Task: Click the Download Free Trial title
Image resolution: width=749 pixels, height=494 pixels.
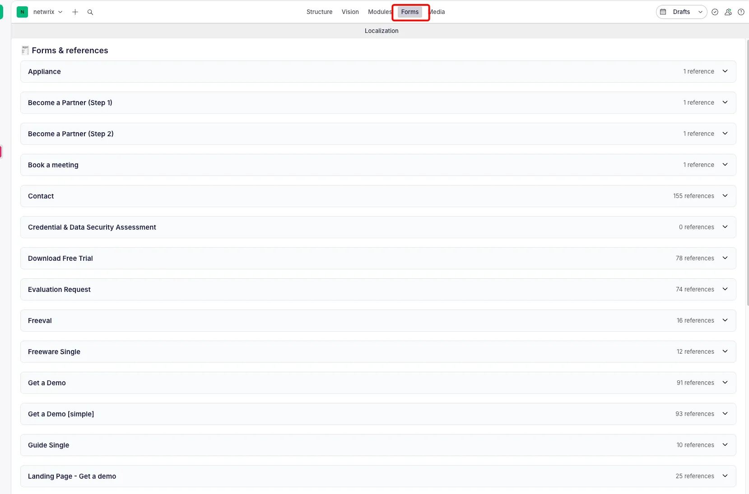Action: click(60, 259)
